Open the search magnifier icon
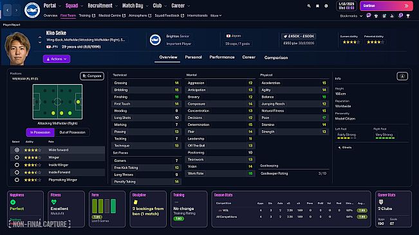 click(x=309, y=6)
